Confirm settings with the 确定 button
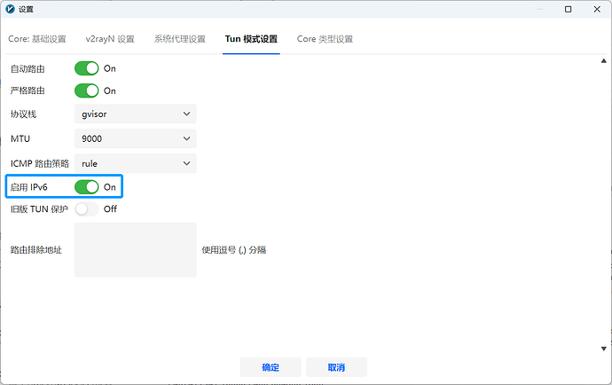 (x=271, y=367)
